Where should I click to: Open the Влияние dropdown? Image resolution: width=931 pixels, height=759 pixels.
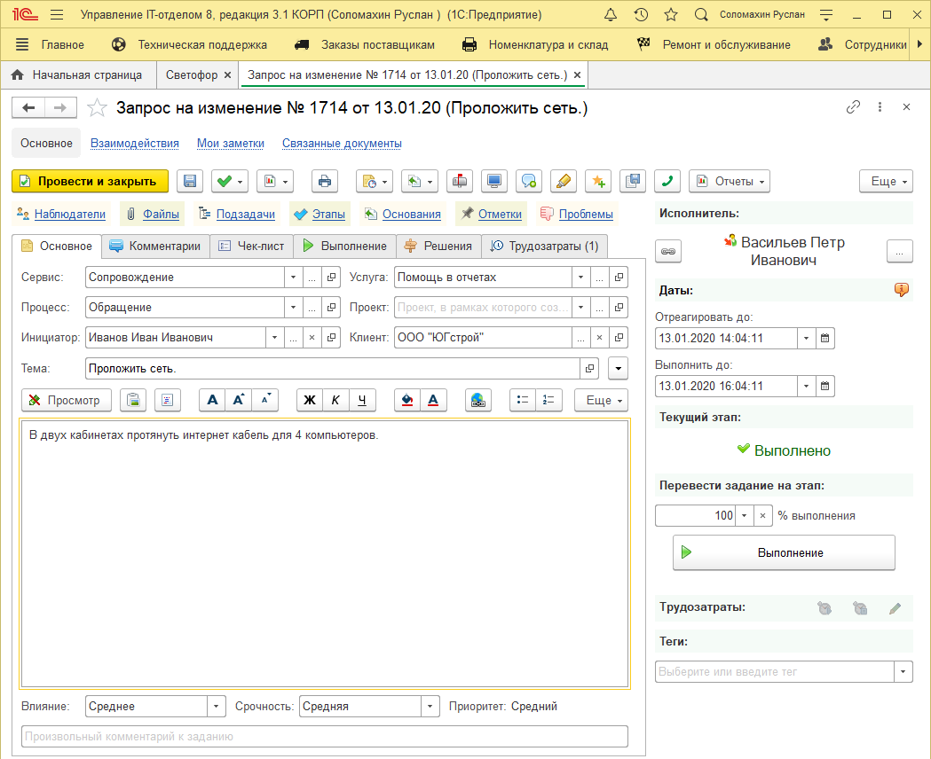(x=217, y=707)
